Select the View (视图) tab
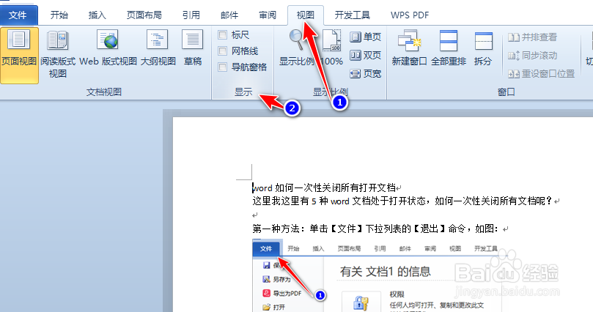Viewport: 593px width, 312px height. 305,15
